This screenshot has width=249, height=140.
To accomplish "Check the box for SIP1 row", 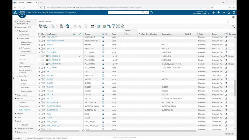I will (42, 72).
